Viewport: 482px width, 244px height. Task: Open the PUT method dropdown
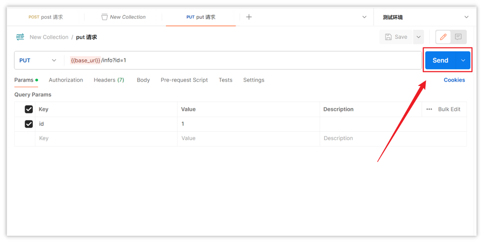tap(38, 61)
